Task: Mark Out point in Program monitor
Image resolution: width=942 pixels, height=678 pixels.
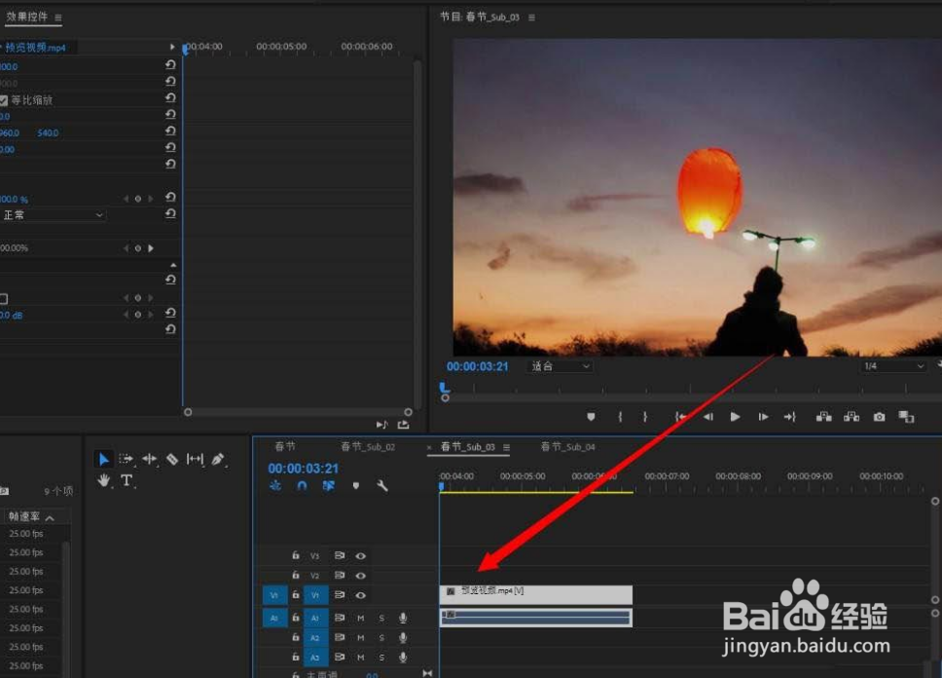Action: tap(644, 417)
